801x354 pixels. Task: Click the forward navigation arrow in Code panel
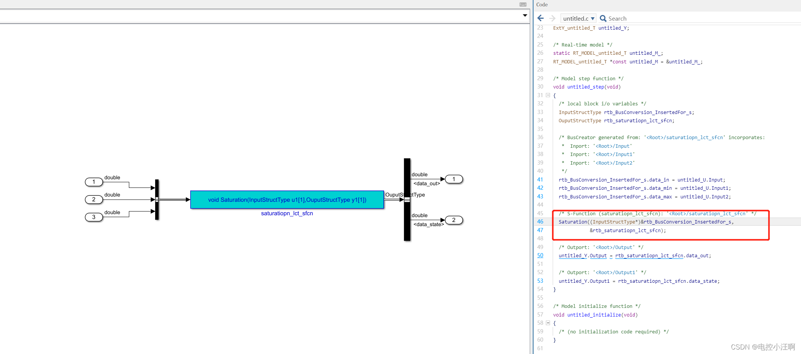552,18
